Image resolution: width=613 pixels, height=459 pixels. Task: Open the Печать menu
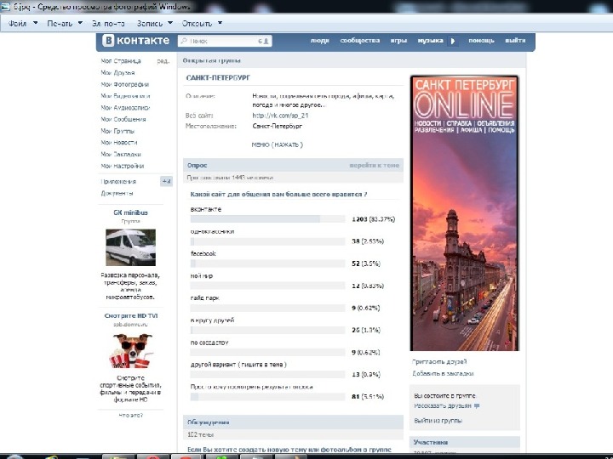pos(60,24)
